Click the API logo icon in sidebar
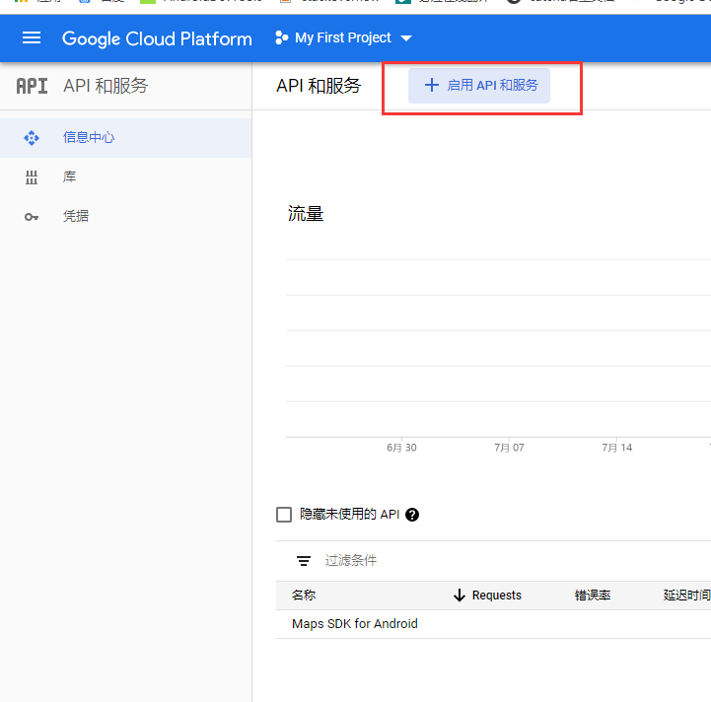The width and height of the screenshot is (711, 702). (32, 86)
